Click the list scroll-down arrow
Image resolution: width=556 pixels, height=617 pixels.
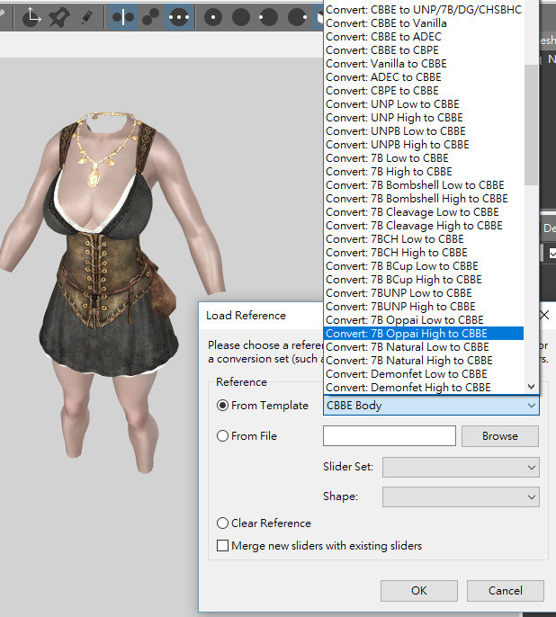coord(531,387)
